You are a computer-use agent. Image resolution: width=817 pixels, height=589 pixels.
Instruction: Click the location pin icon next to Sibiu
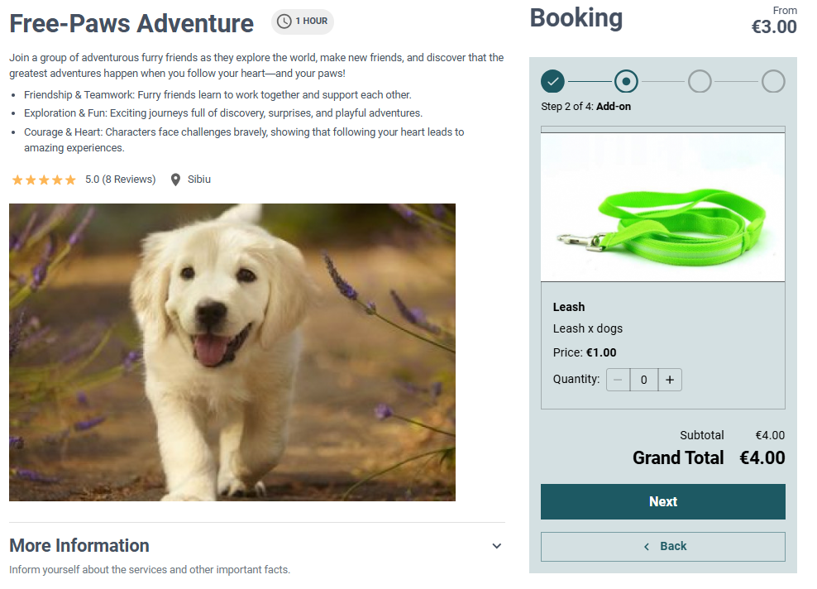[x=175, y=180]
